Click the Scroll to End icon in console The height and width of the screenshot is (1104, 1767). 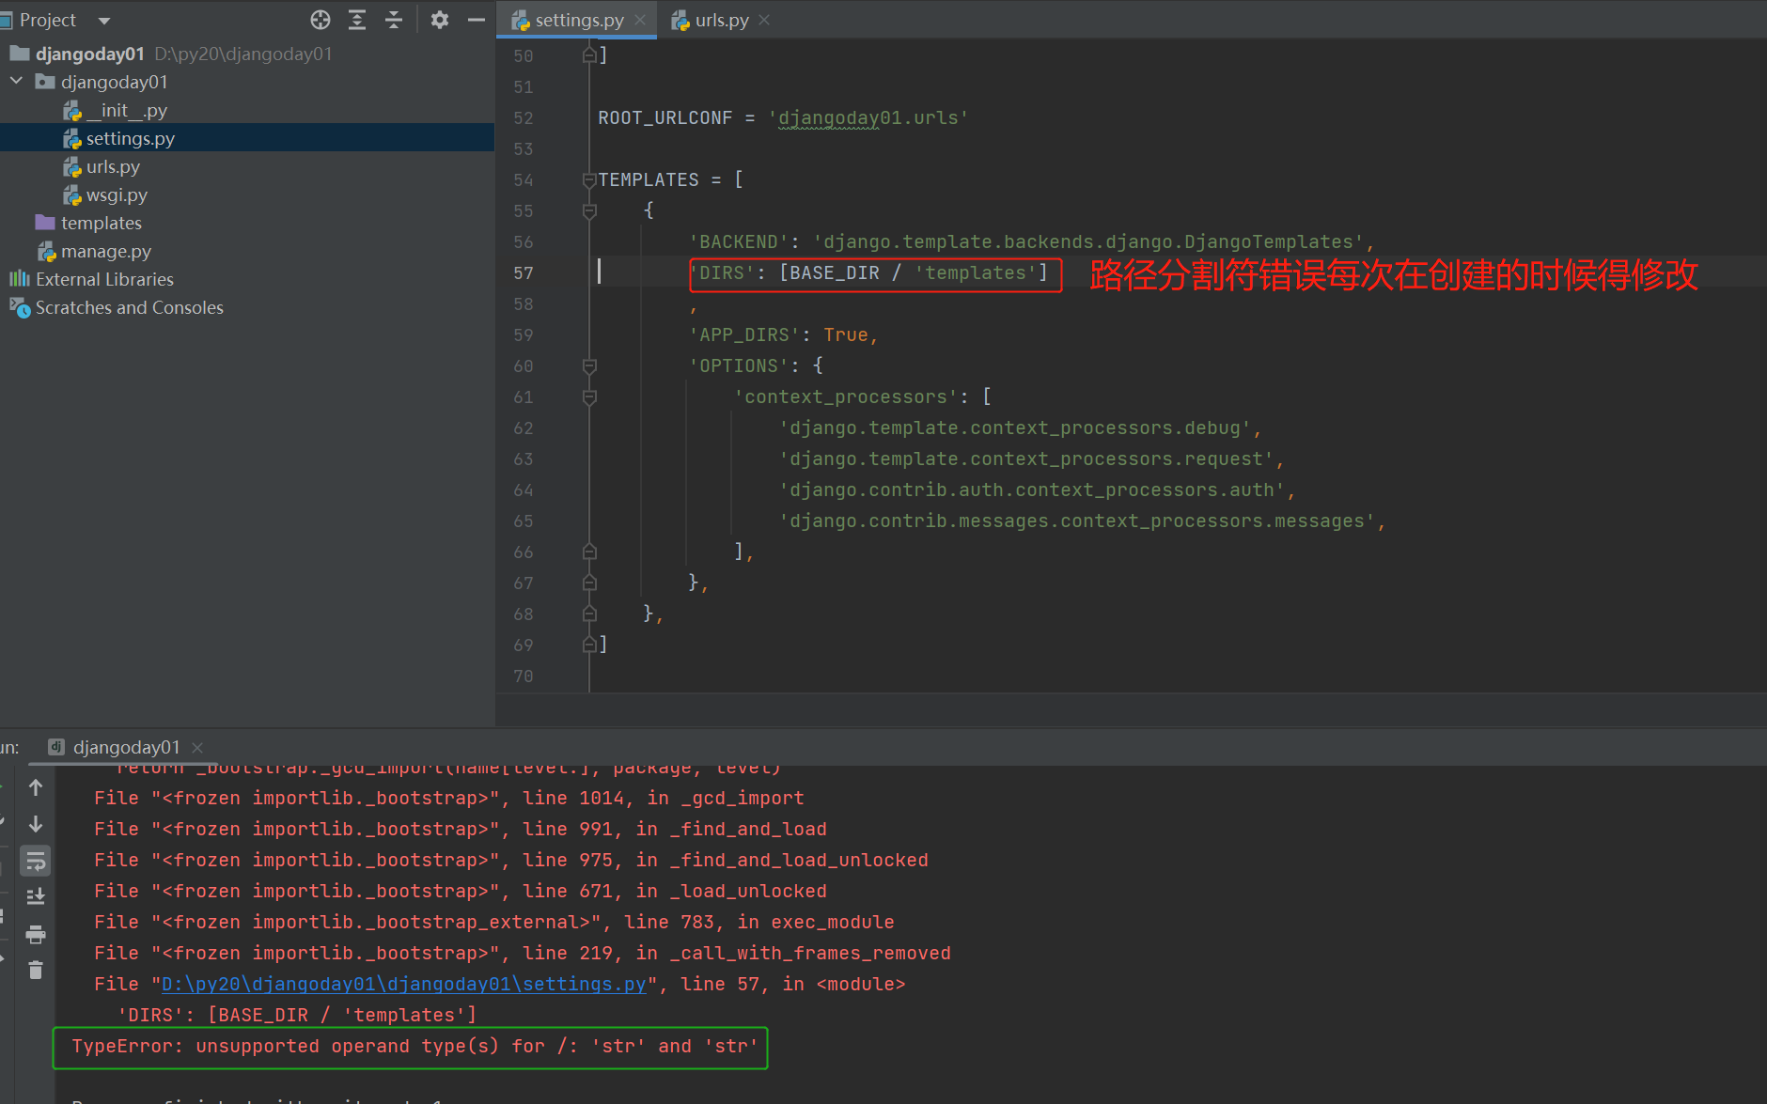click(36, 897)
